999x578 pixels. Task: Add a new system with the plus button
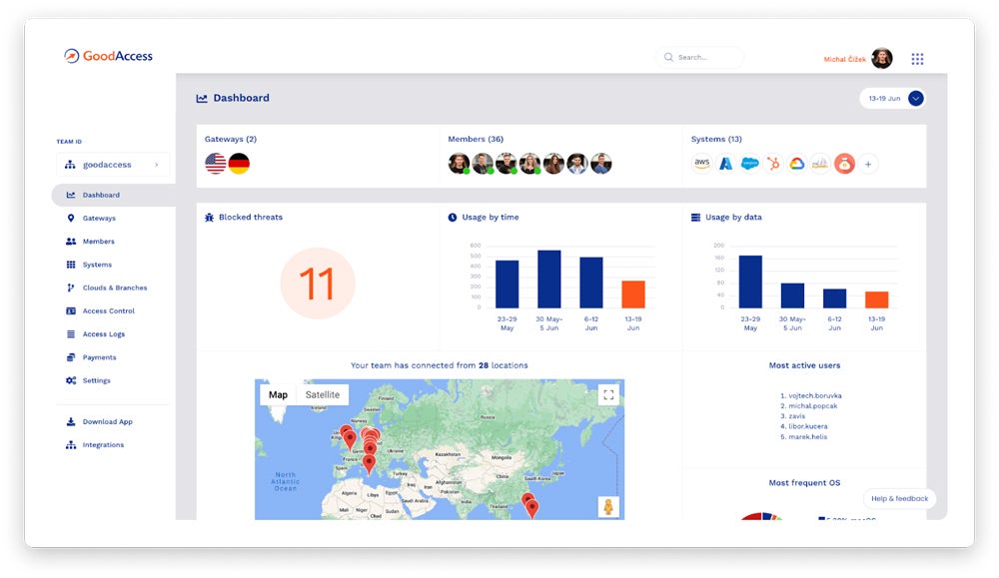pyautogui.click(x=867, y=163)
